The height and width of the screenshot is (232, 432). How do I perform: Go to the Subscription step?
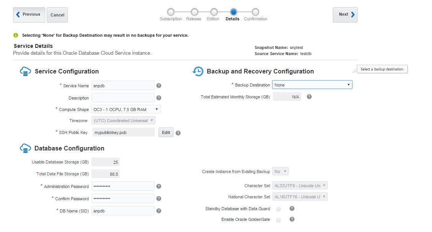coord(171,12)
